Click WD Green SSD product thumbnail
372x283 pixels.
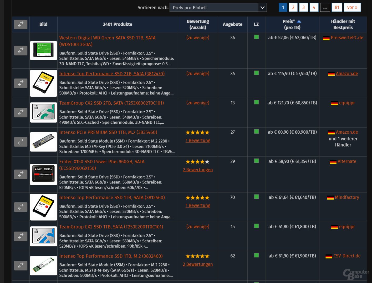coord(43,50)
